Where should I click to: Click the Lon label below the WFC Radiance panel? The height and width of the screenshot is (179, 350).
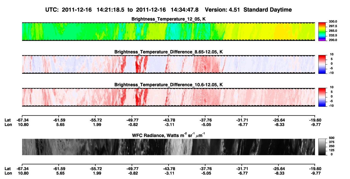pos(8,173)
